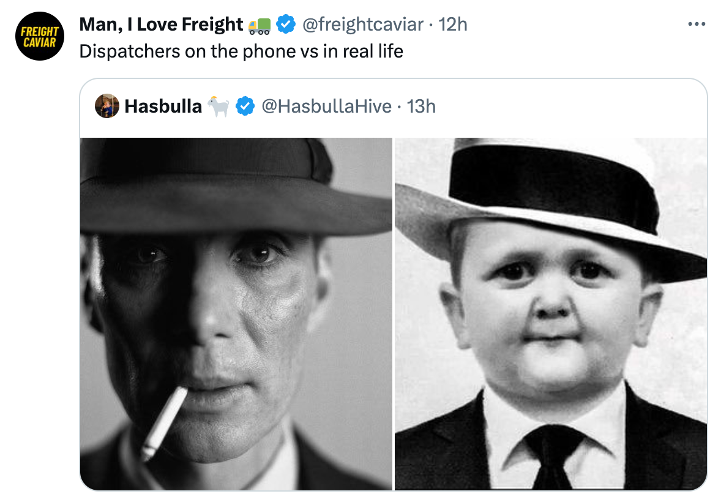Viewport: 721px width, 502px height.
Task: Open the Man, I Love Freight profile name
Action: pyautogui.click(x=161, y=24)
